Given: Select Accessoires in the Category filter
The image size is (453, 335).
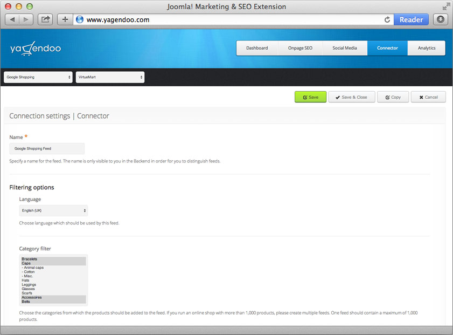Looking at the screenshot, I should [x=53, y=297].
